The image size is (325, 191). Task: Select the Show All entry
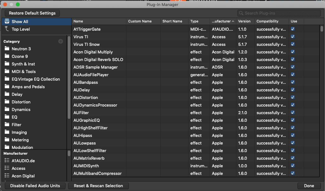[36, 22]
